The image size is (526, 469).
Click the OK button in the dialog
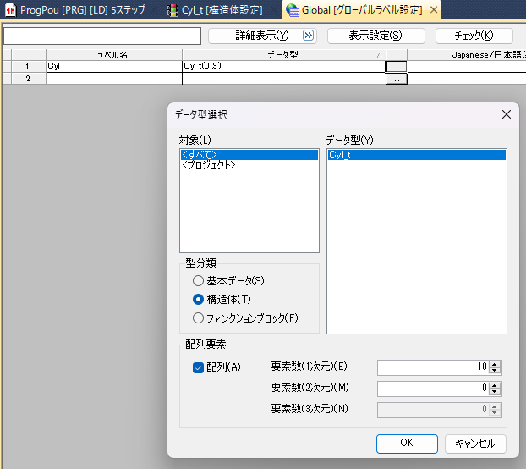click(x=407, y=444)
